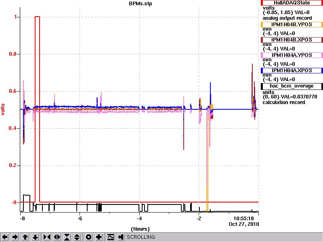This screenshot has height=242, width=323.
Task: Click the 0.4 y-axis tick label
Action: pos(13,128)
